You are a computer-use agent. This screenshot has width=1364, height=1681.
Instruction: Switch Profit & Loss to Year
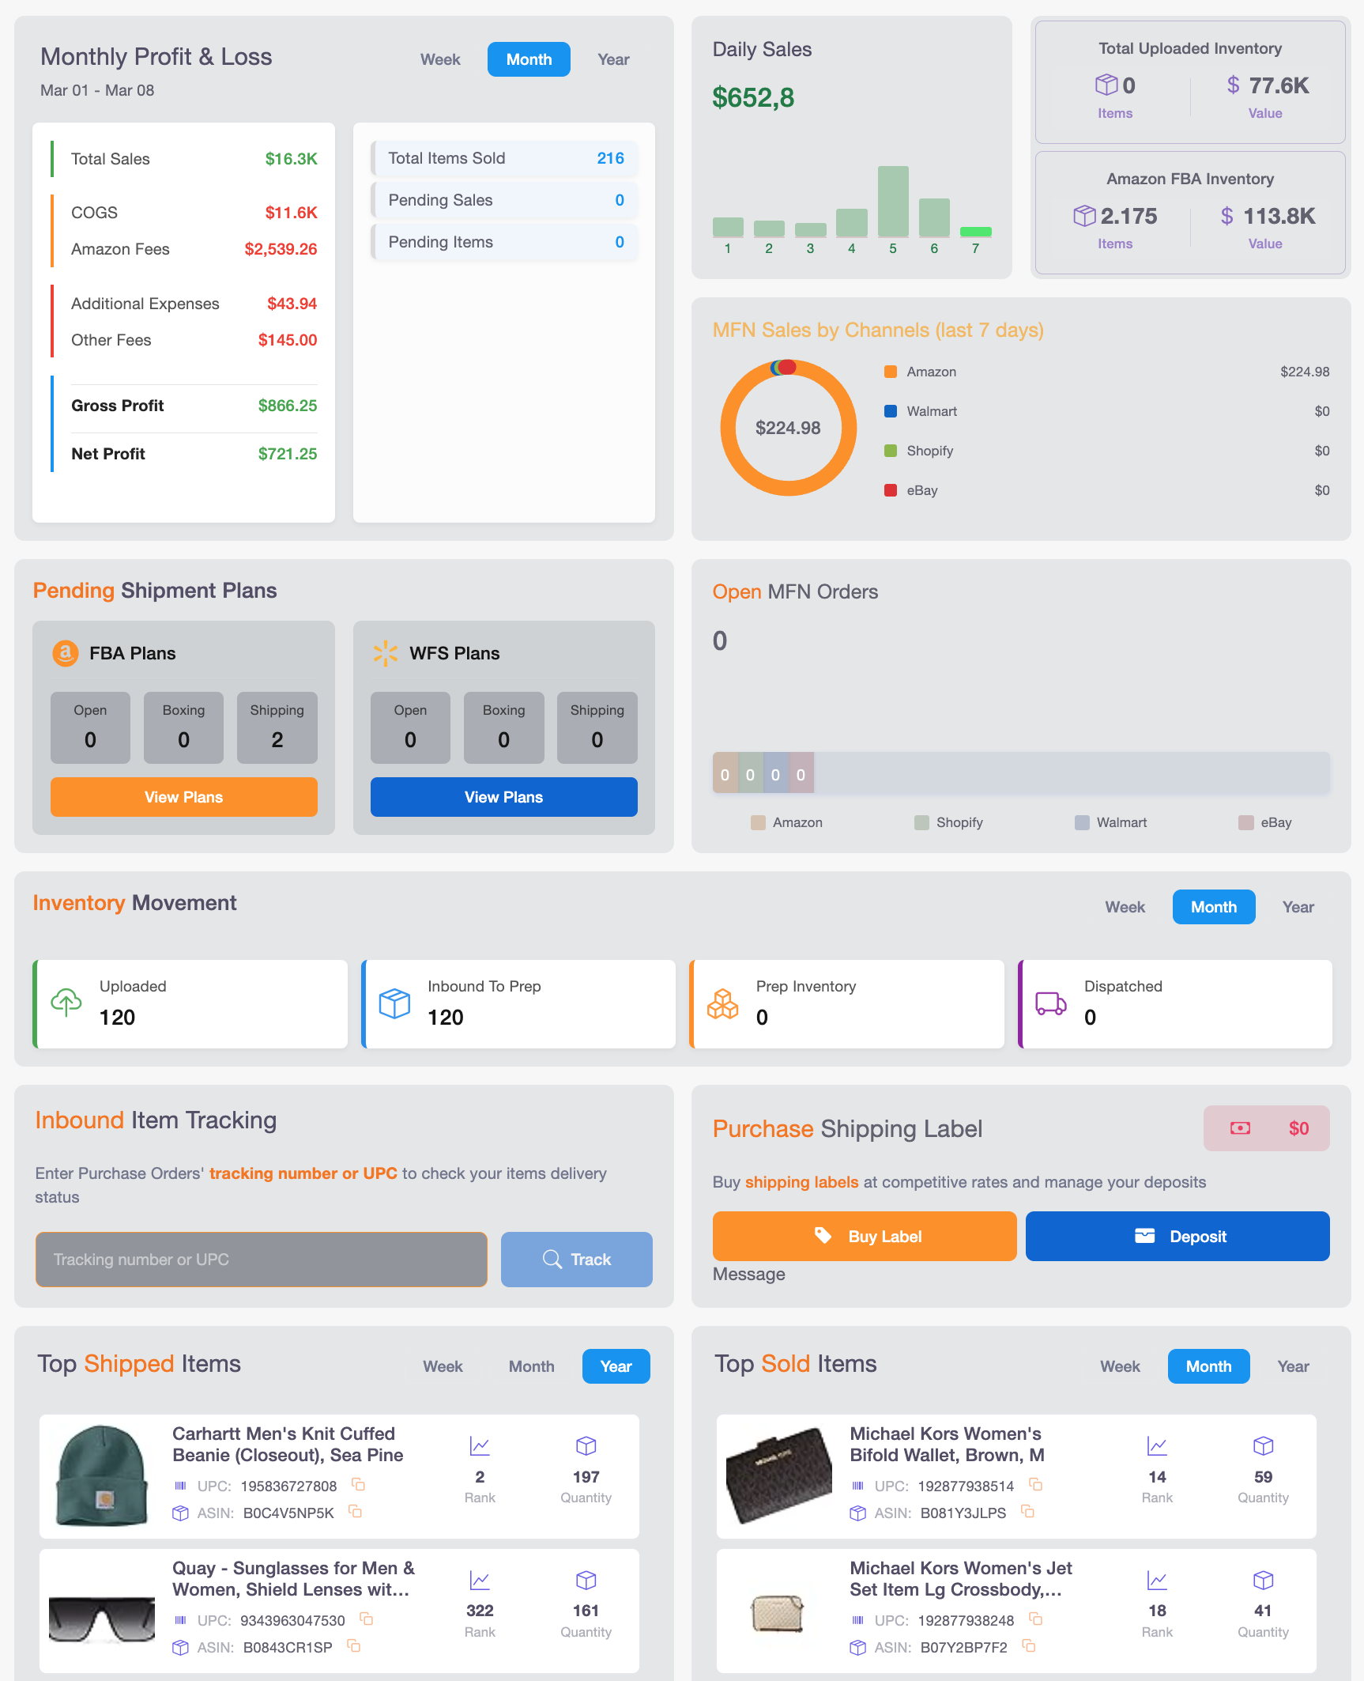[x=613, y=59]
